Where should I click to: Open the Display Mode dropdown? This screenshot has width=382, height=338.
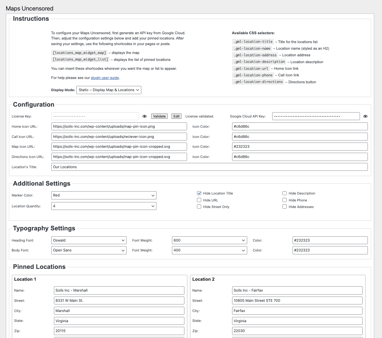coord(109,90)
